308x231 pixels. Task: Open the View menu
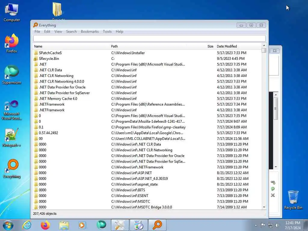click(58, 31)
